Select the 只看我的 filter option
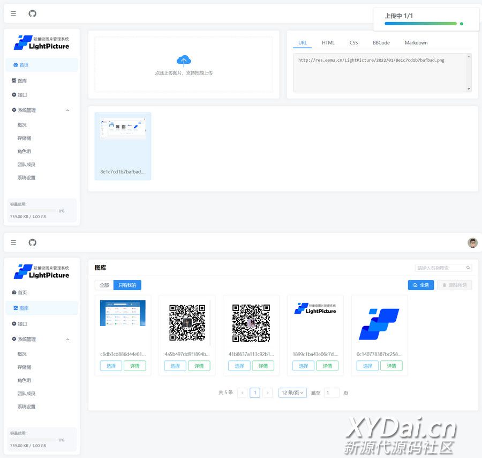 coord(127,285)
